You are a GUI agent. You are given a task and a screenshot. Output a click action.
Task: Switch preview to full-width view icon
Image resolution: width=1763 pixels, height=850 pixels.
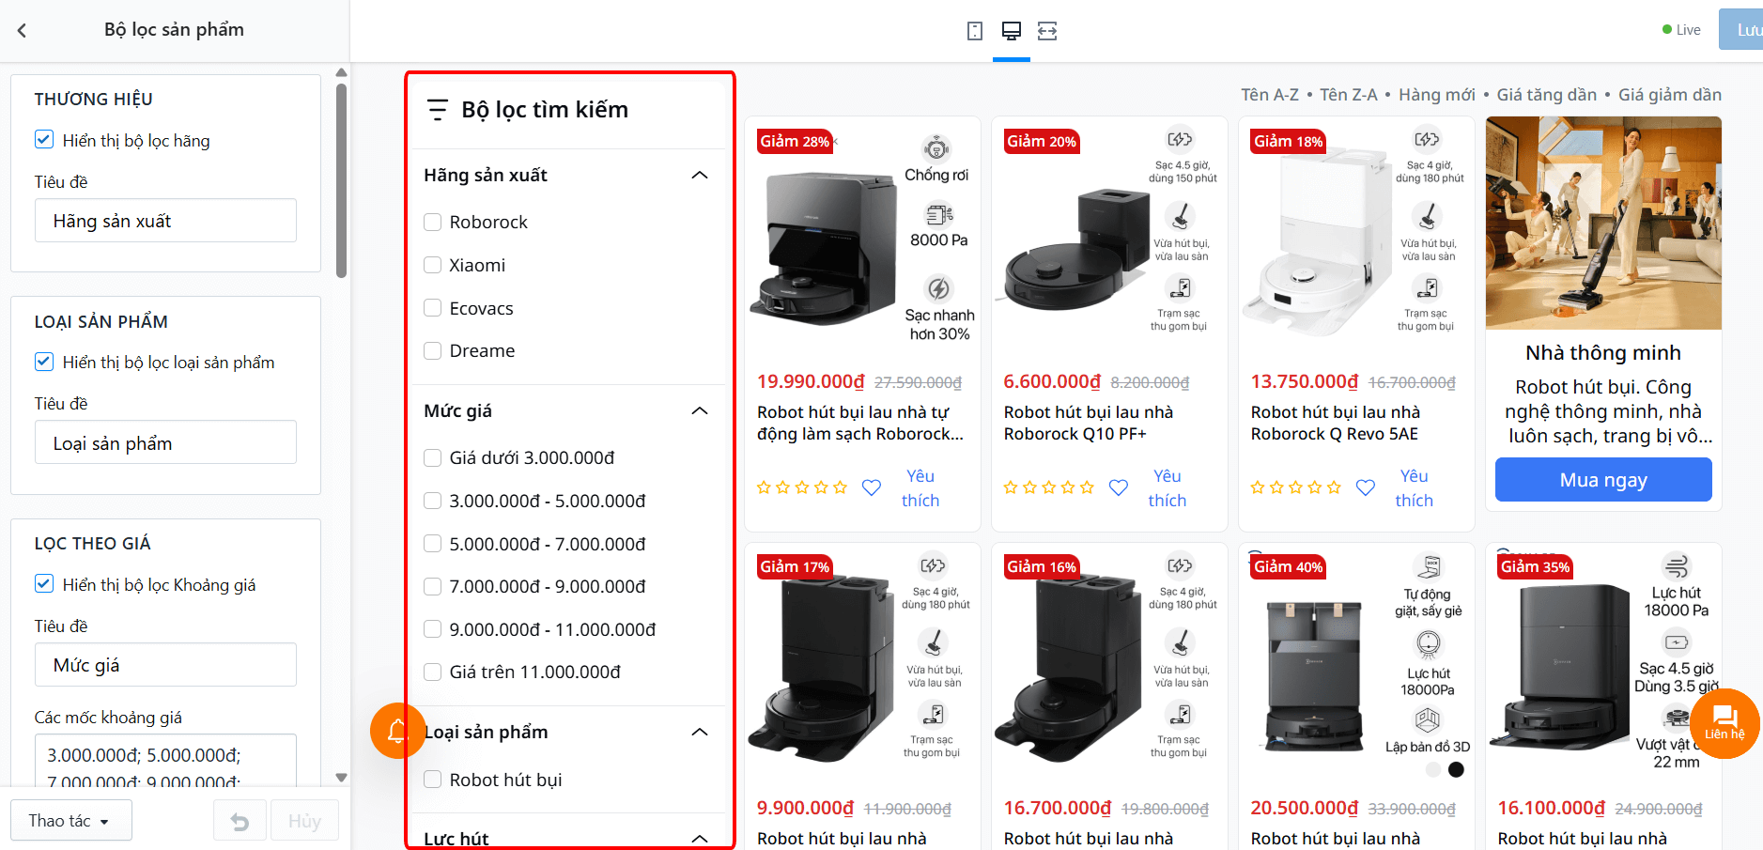click(1047, 31)
